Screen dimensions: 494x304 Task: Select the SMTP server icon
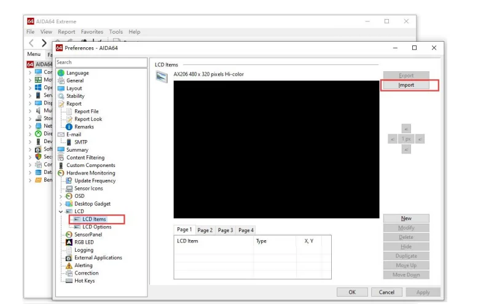pyautogui.click(x=69, y=142)
